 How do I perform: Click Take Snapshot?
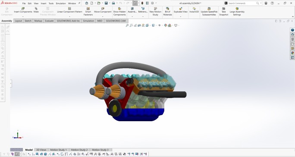(x=224, y=12)
